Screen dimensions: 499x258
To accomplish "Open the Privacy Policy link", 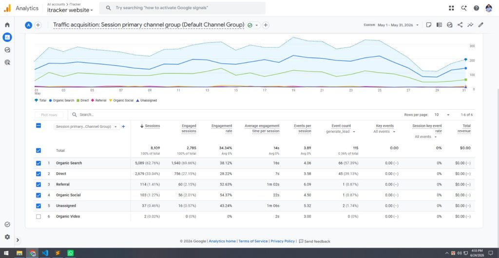I will pos(283,241).
